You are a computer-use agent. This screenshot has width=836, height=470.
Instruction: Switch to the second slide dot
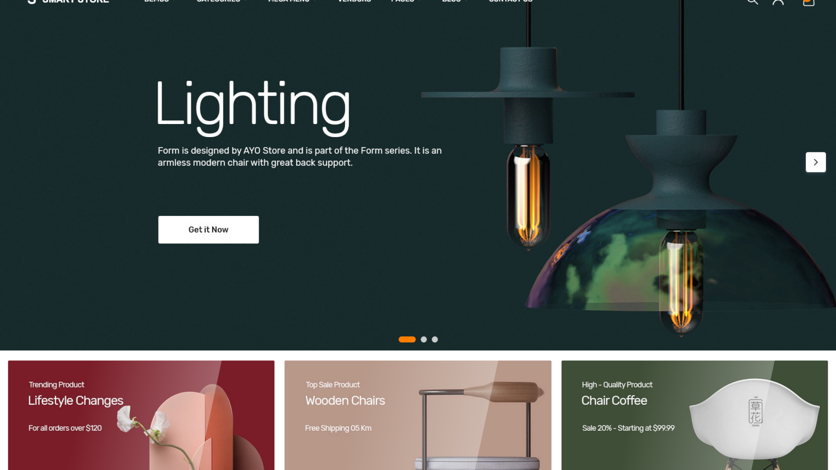[x=424, y=339]
